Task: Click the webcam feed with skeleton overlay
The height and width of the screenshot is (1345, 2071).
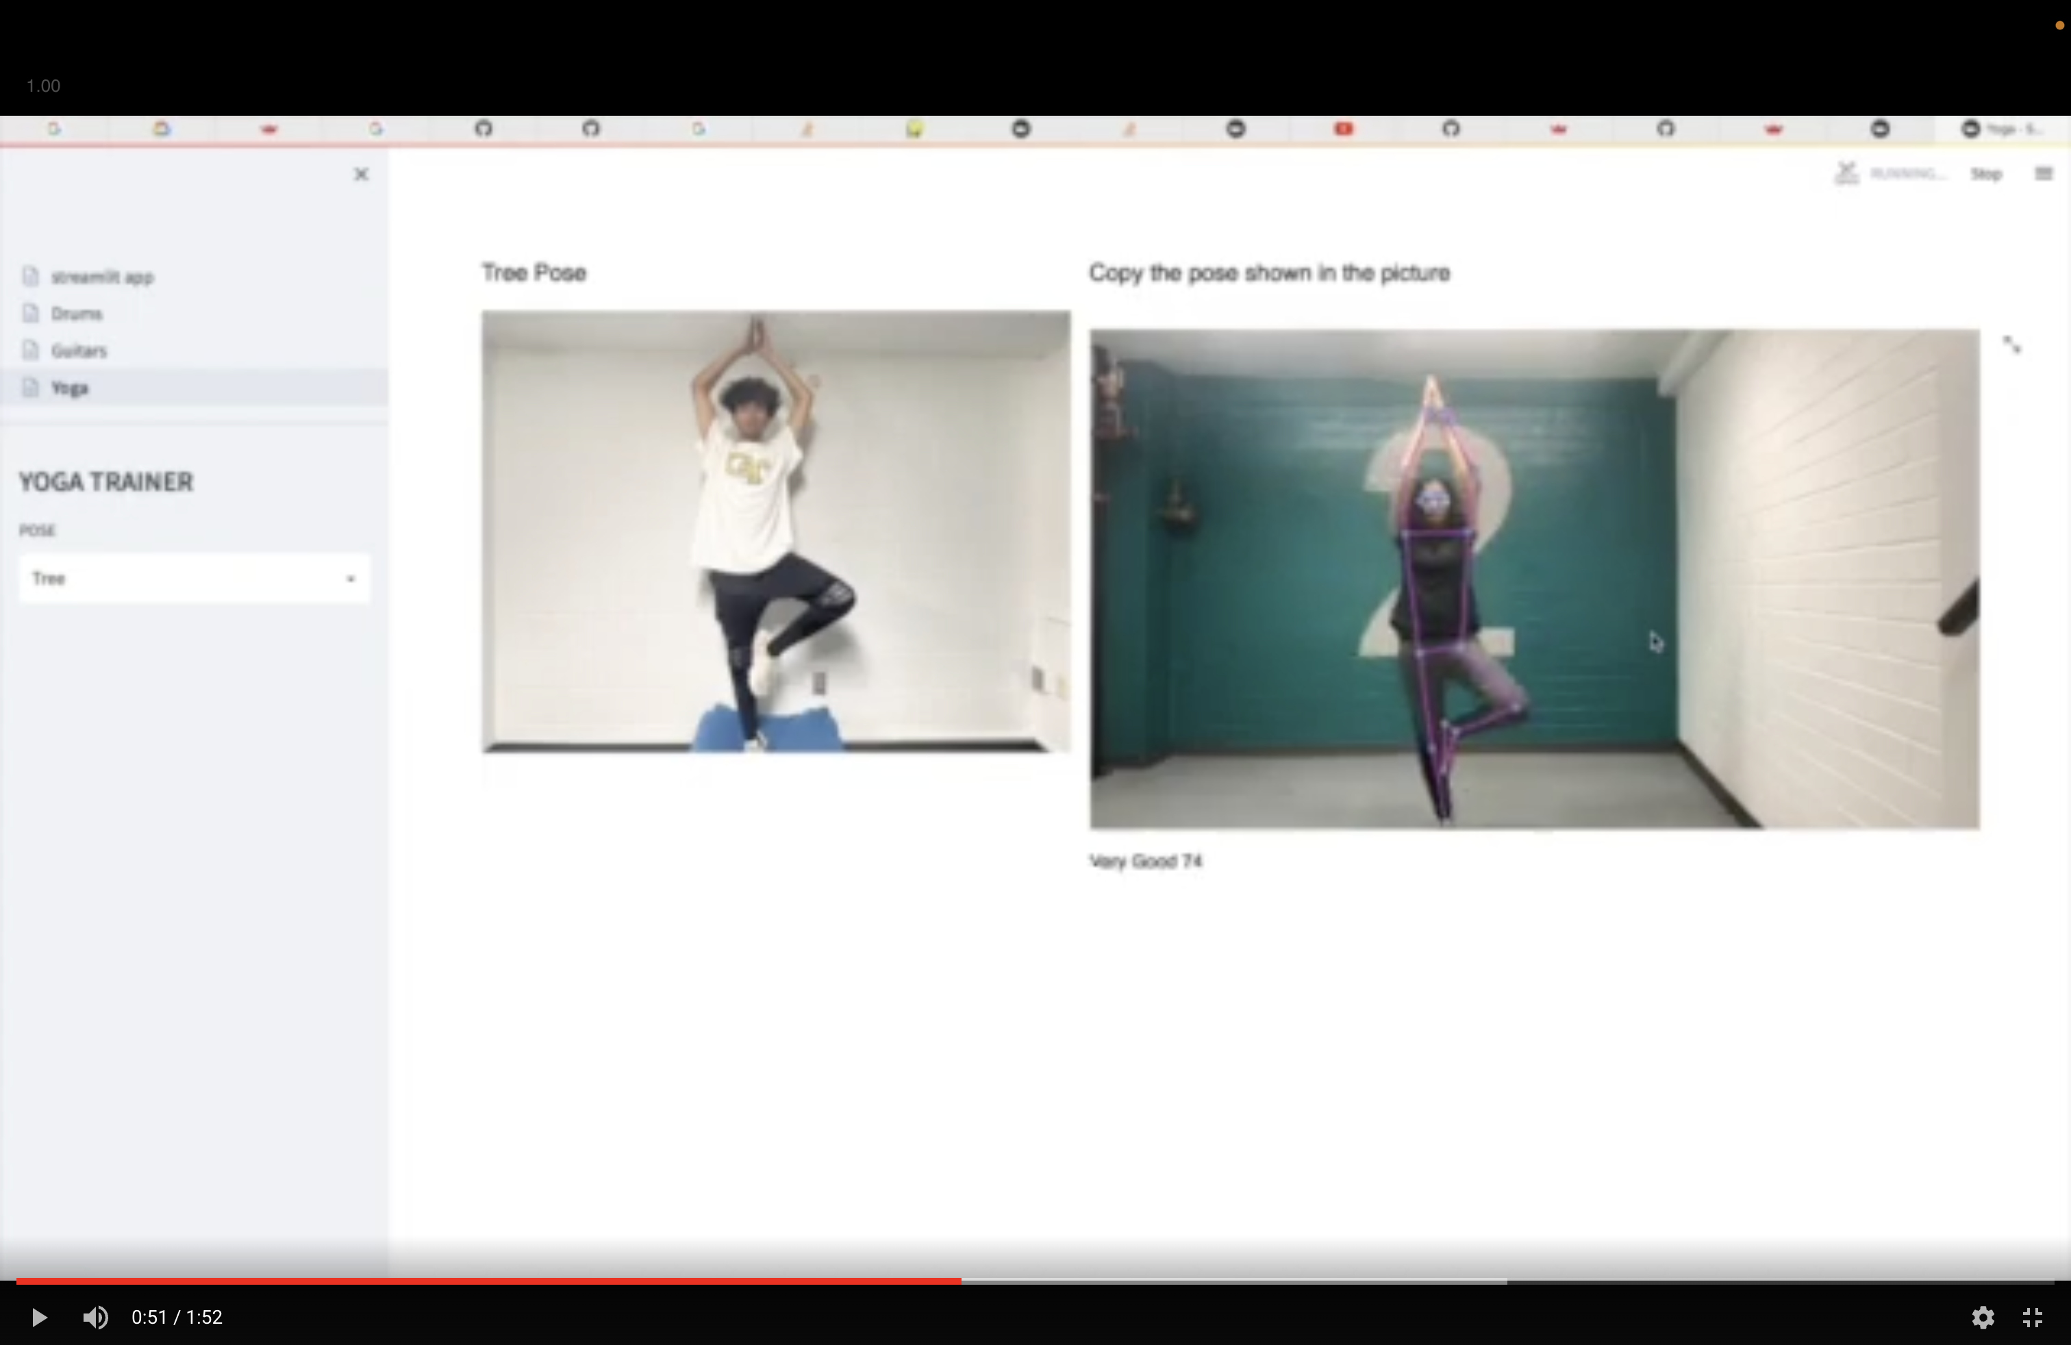Action: tap(1534, 579)
